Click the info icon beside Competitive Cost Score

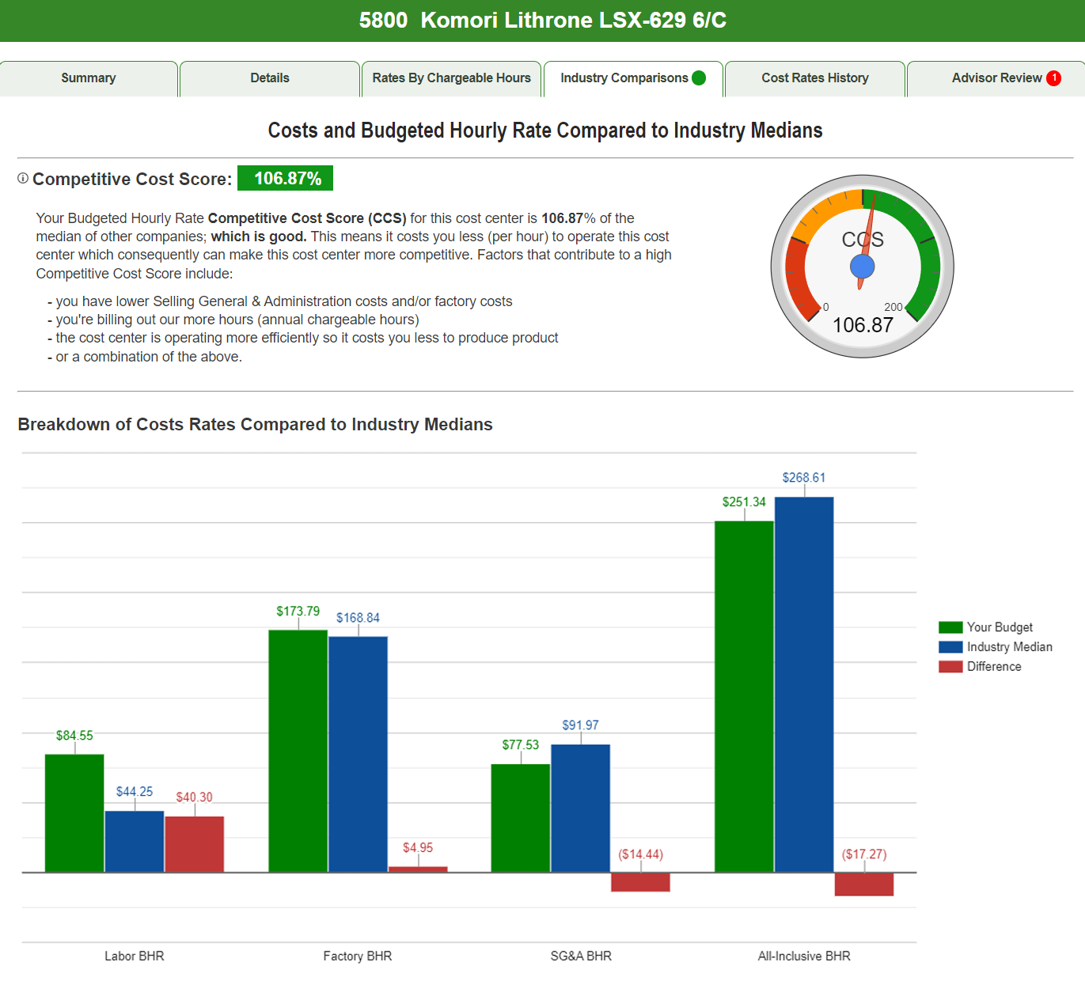tap(23, 178)
